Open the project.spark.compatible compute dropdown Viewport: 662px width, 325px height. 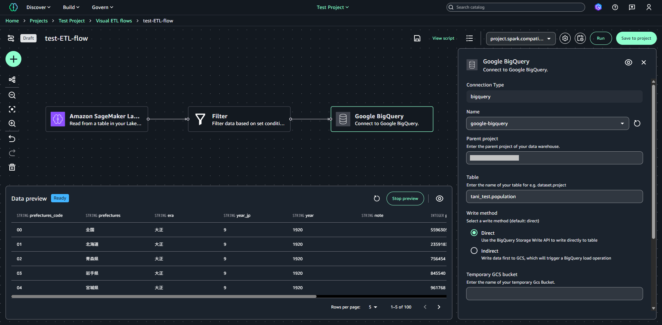tap(521, 39)
